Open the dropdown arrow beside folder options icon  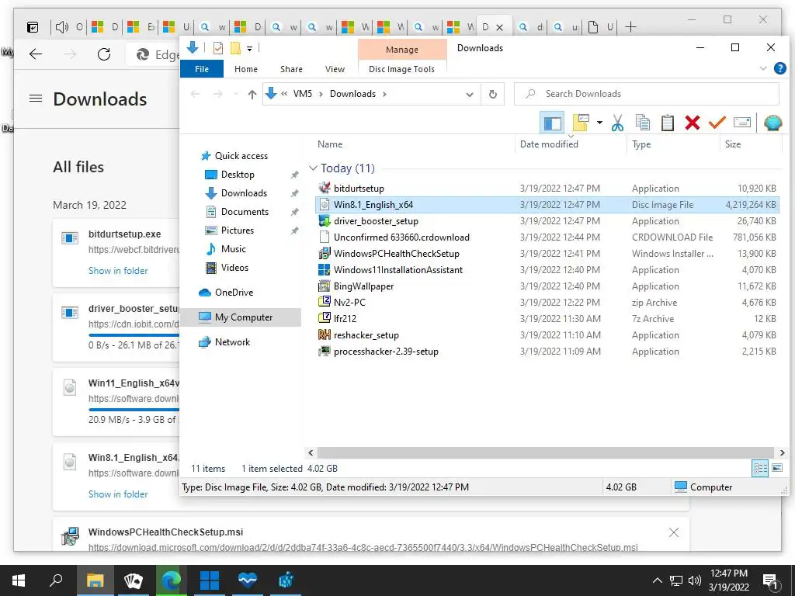(599, 123)
